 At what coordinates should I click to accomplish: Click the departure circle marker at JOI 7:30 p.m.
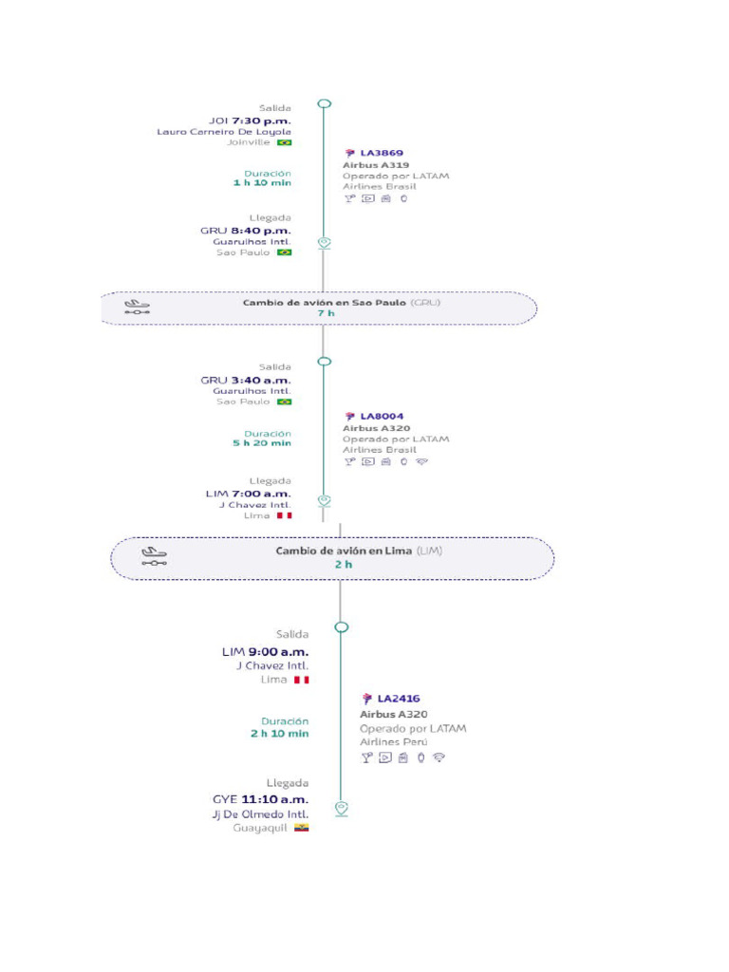tap(324, 104)
